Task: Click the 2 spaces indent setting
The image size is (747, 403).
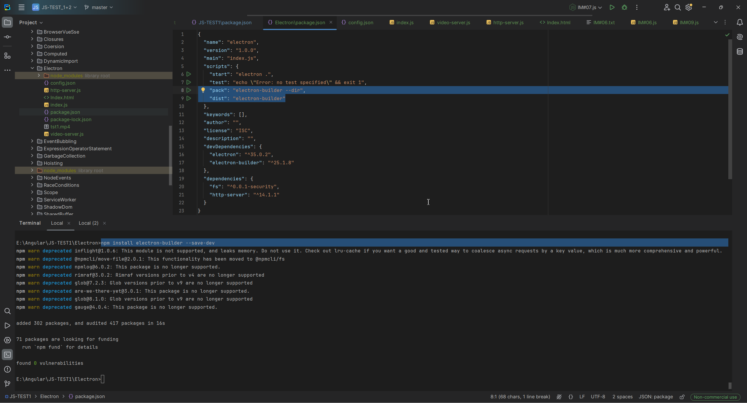Action: click(x=622, y=397)
